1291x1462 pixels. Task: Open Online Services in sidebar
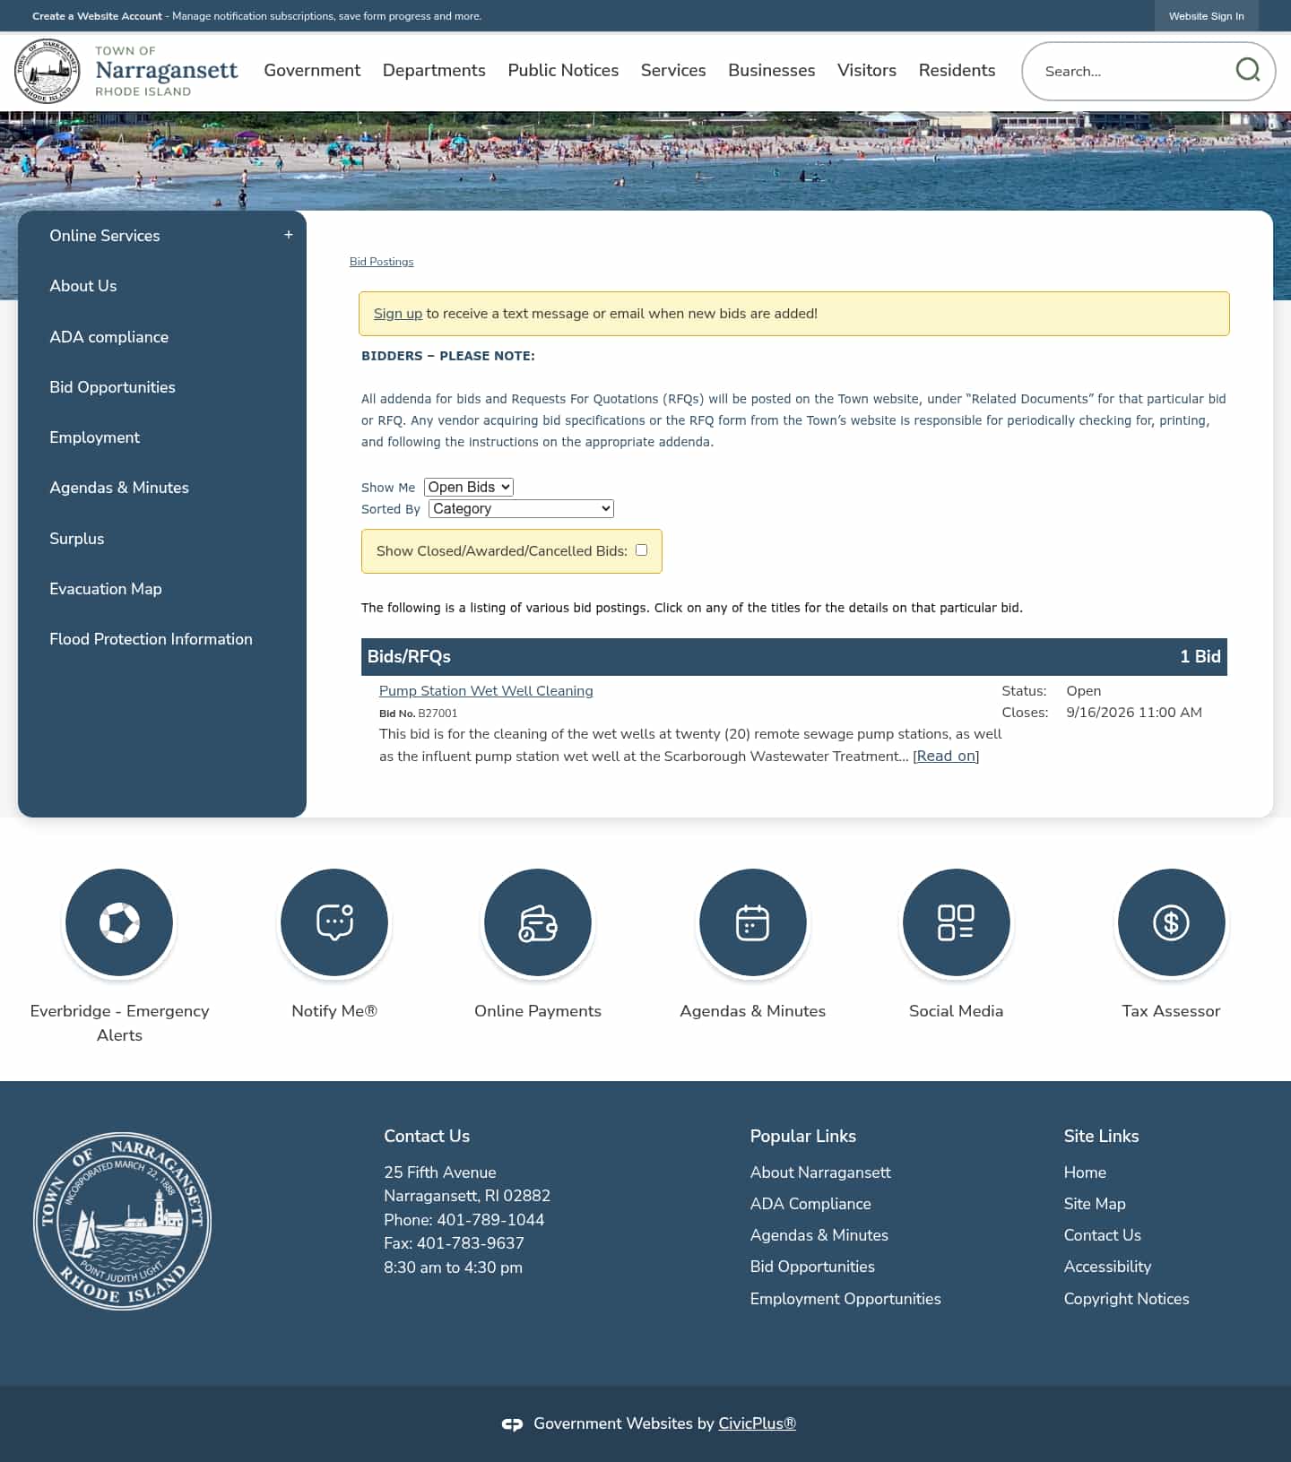105,236
